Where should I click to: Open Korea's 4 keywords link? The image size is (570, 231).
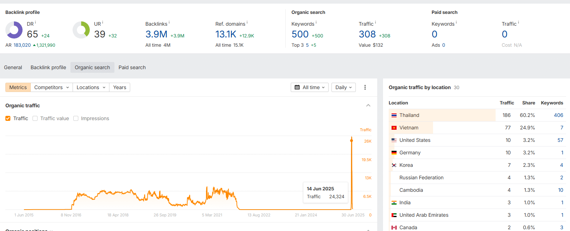(561, 165)
